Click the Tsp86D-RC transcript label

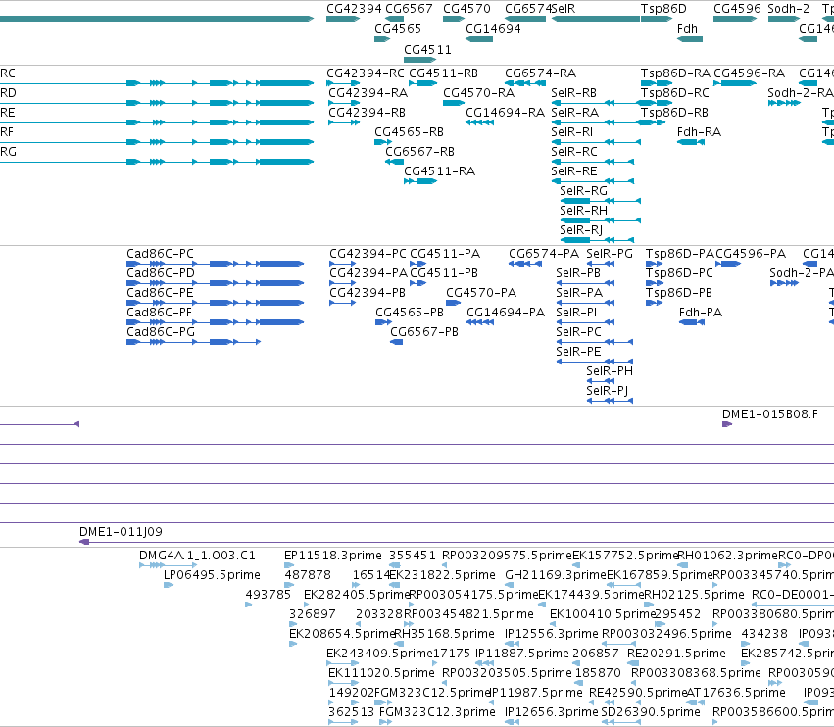pos(675,93)
